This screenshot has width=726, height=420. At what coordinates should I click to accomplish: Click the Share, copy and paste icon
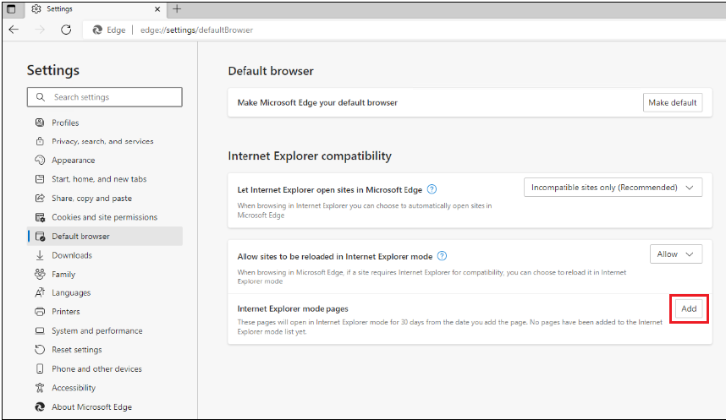(40, 198)
